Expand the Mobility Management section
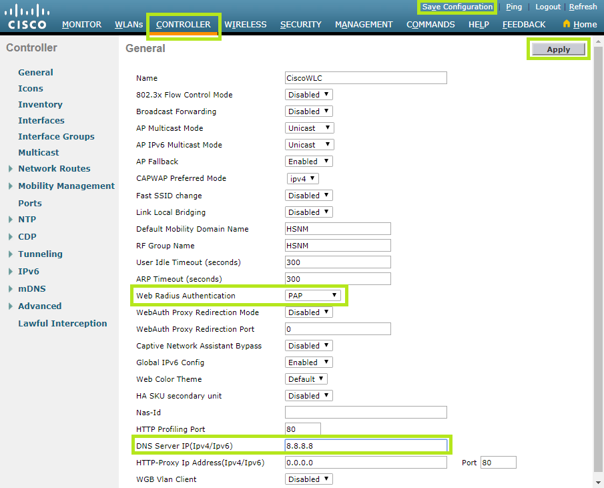 (11, 186)
